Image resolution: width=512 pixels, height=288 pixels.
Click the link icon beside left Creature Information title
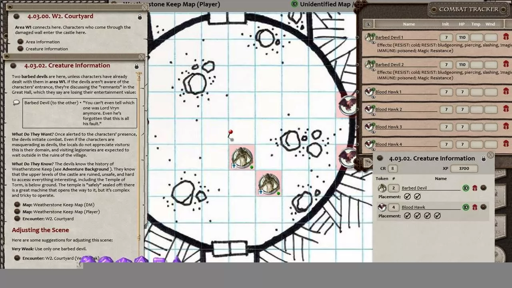click(14, 66)
